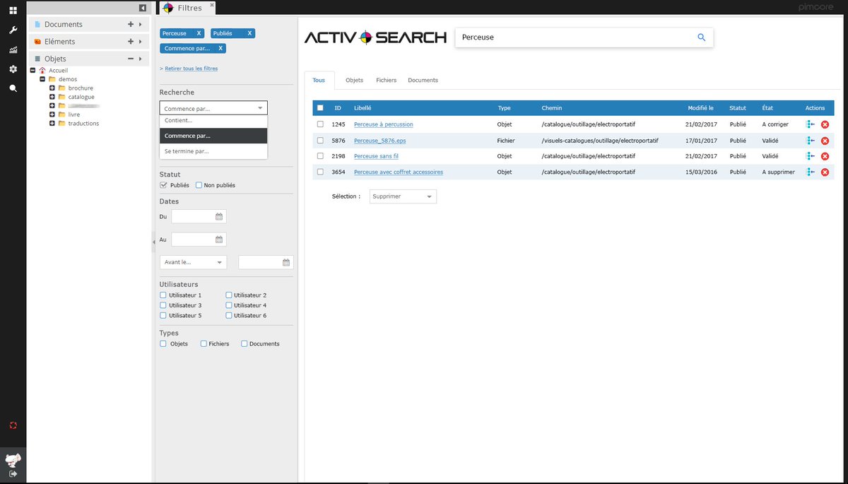
Task: Collapse the left tree panel
Action: (143, 8)
